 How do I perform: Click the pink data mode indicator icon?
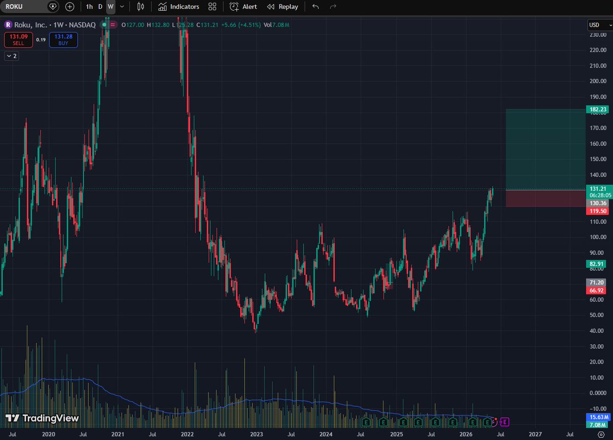[112, 25]
